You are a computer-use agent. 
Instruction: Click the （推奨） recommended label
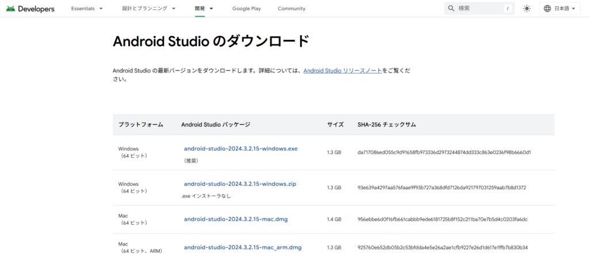191,160
